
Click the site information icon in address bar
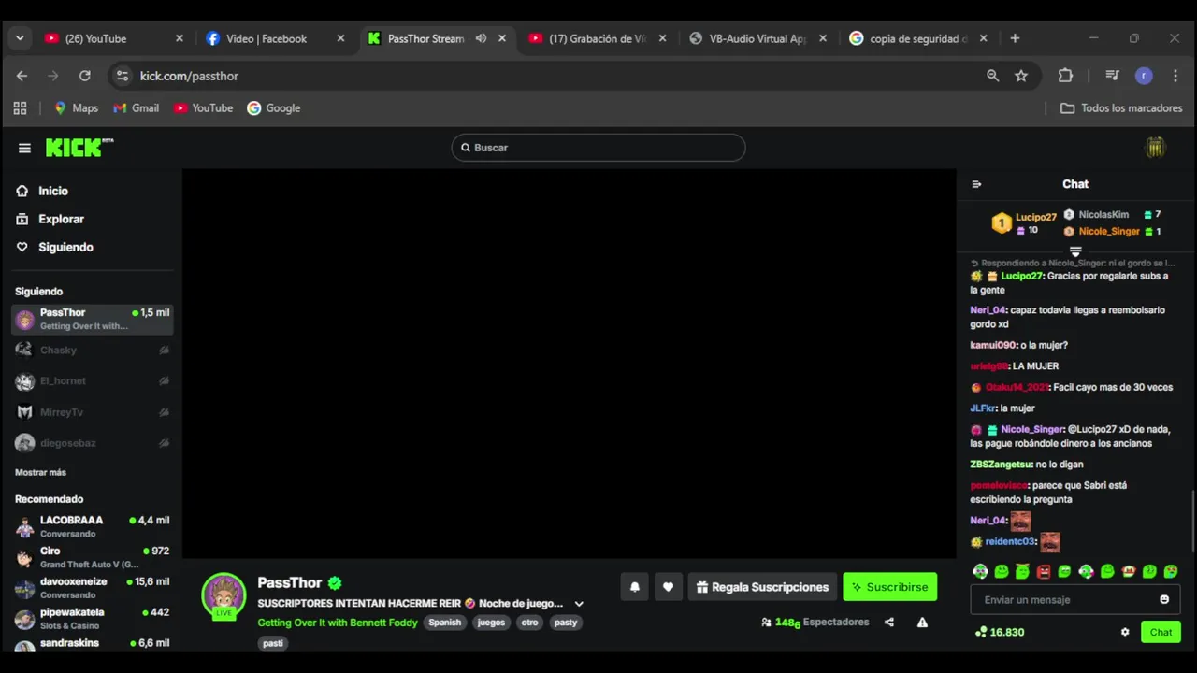123,76
